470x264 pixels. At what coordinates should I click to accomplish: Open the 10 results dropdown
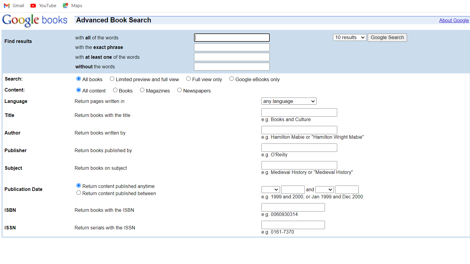click(349, 38)
